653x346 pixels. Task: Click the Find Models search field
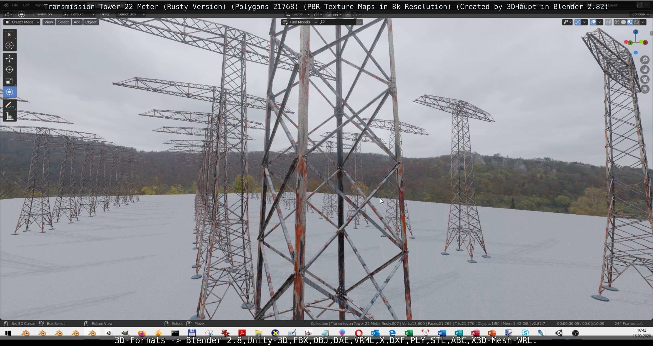337,22
